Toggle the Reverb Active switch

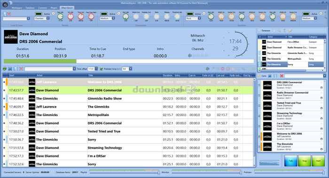39,14
